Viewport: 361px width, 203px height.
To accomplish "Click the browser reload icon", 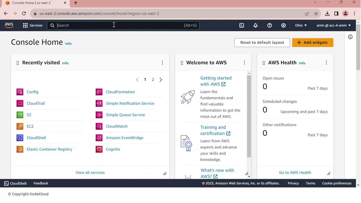I will click(x=24, y=14).
